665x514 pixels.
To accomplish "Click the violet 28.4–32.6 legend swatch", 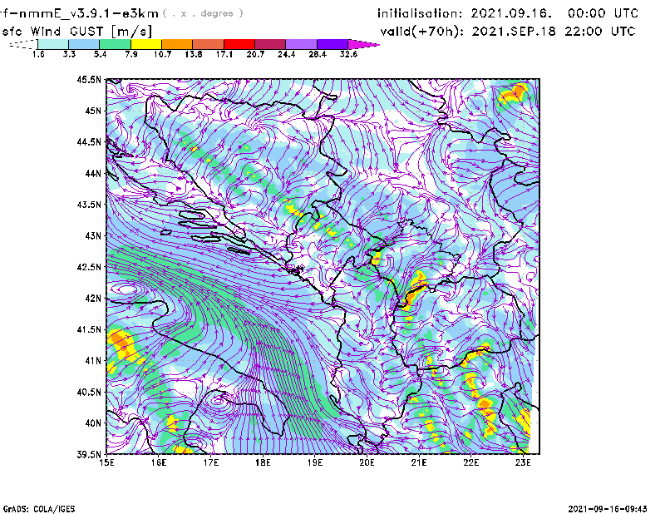I will coord(332,44).
